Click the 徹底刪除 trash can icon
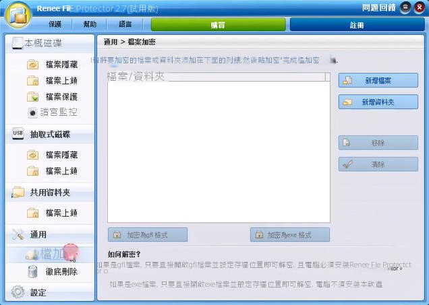 tap(32, 272)
